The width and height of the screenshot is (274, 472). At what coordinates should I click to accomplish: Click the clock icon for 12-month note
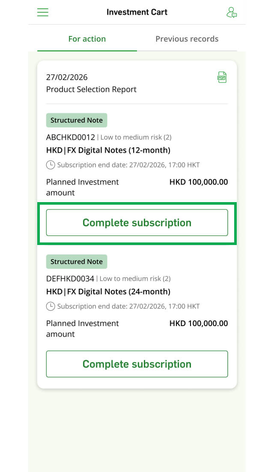[51, 165]
